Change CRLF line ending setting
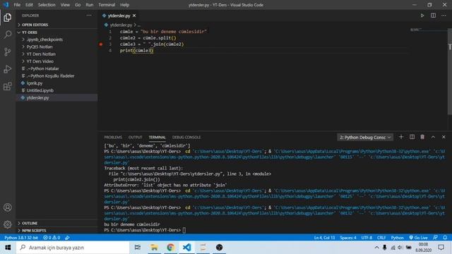The image size is (452, 254). click(381, 238)
